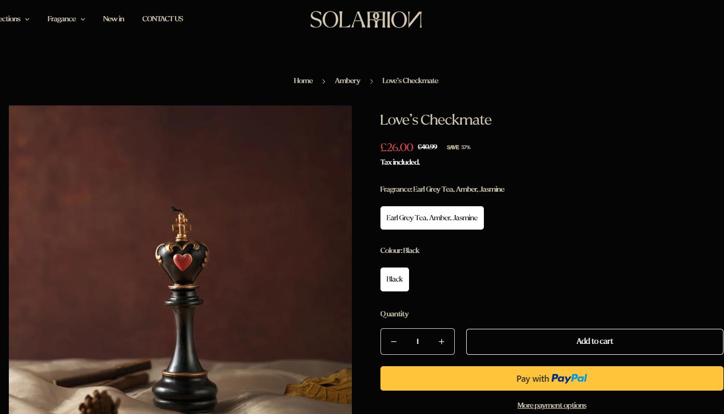Expand the Collections menu chevron
Screen dimensions: 724x414
pos(27,19)
